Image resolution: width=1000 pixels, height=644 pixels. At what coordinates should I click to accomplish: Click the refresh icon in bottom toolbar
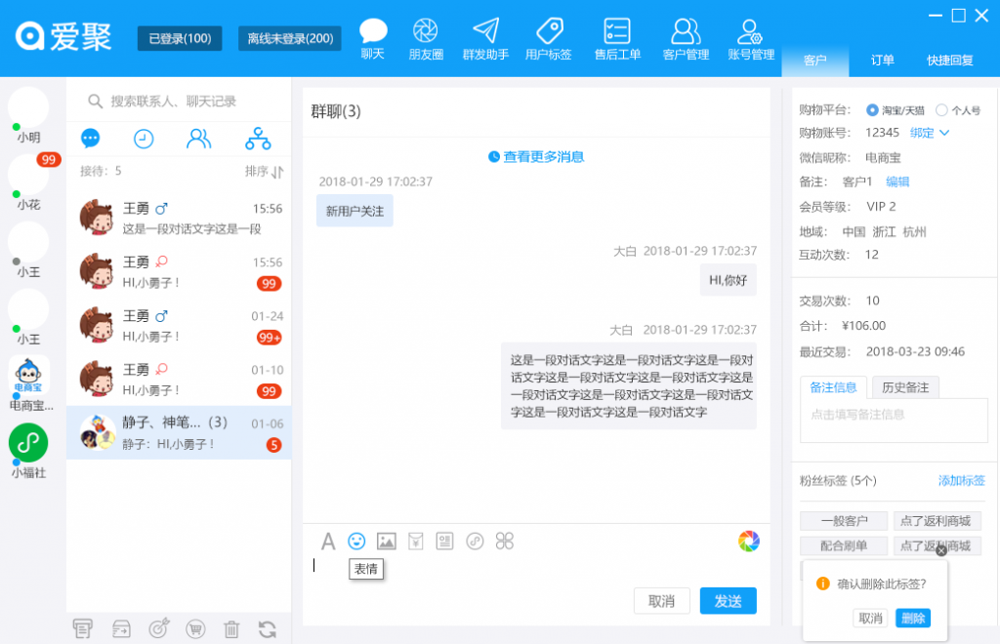click(268, 629)
